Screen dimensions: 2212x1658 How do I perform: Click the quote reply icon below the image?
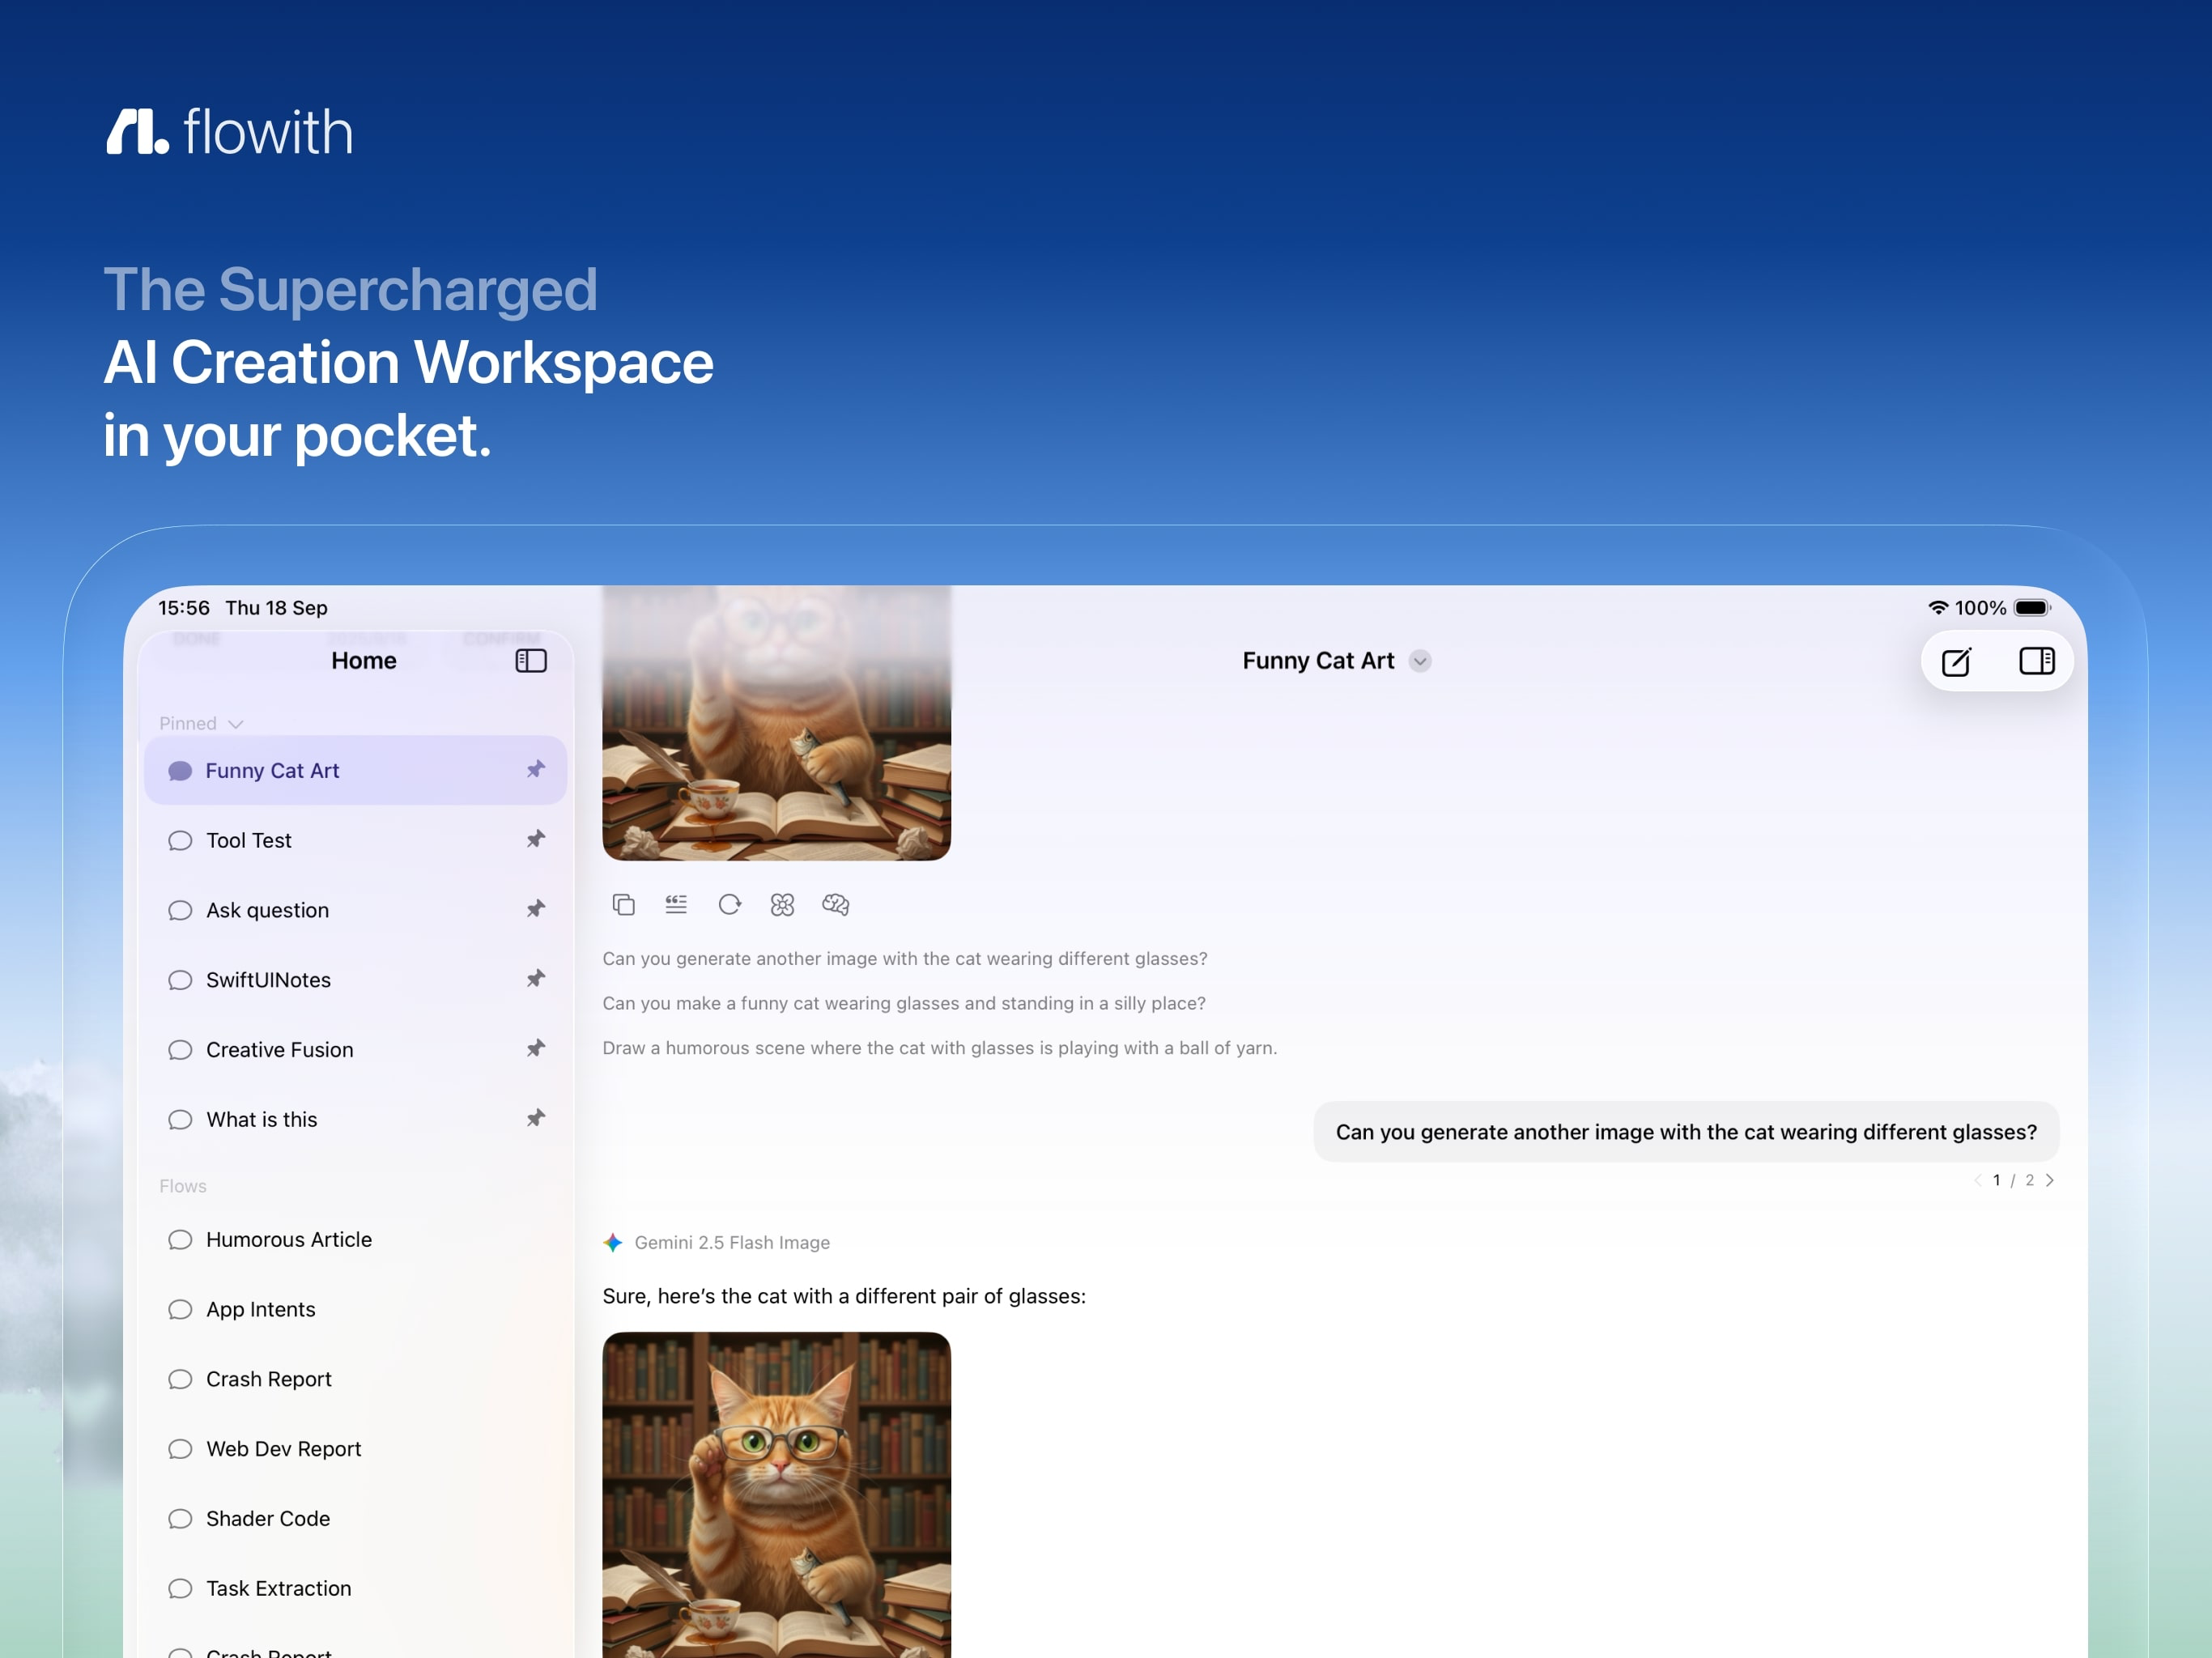676,905
